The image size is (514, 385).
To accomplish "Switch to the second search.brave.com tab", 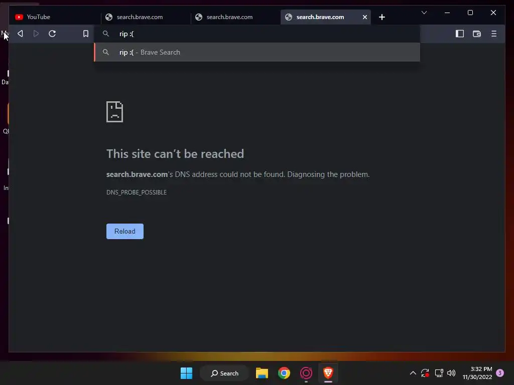I will click(236, 17).
